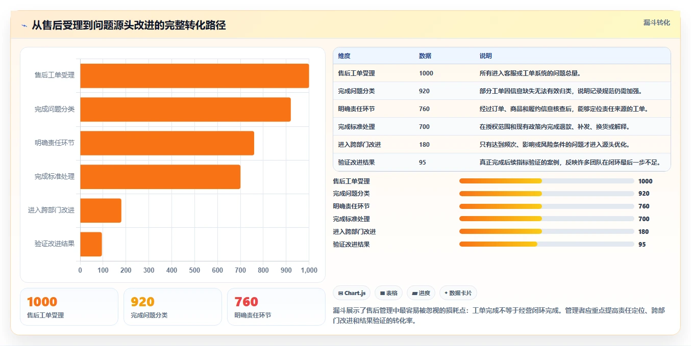
Task: Click the 完成标准处理 chart bar
Action: click(x=160, y=177)
